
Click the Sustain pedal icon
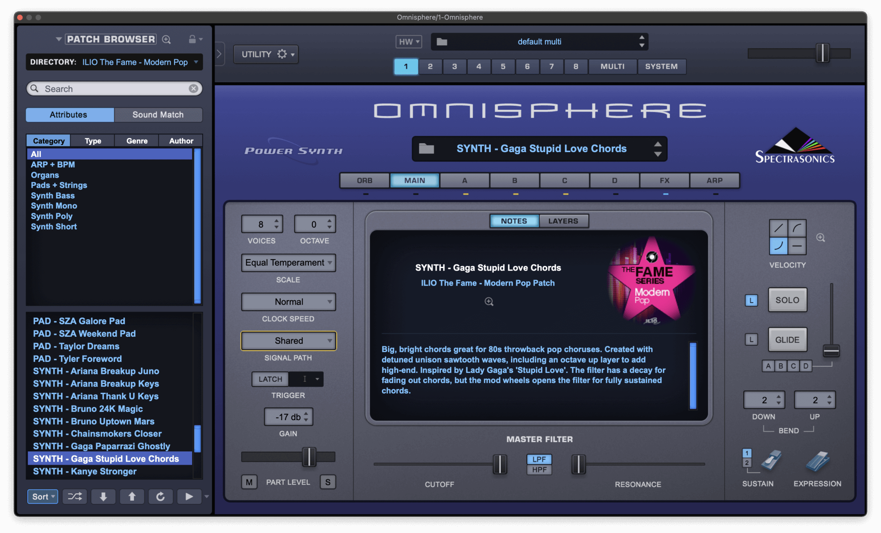tap(772, 460)
